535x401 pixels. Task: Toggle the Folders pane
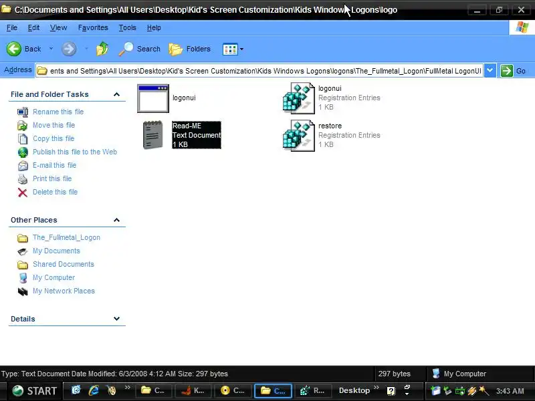190,49
